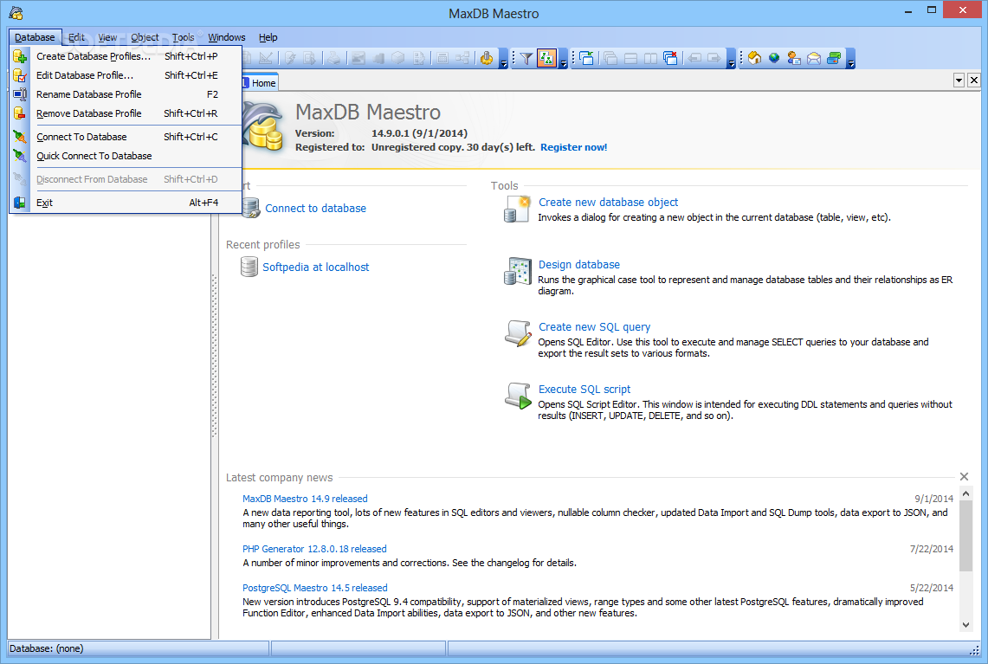Click the Create new database object link

coord(608,203)
